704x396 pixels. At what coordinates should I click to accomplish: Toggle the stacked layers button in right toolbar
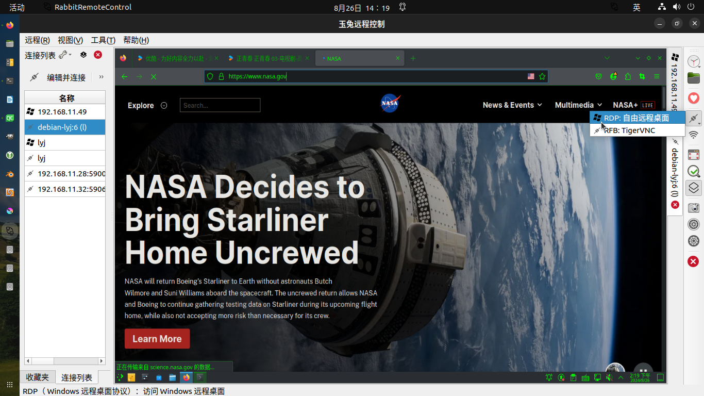pos(694,188)
